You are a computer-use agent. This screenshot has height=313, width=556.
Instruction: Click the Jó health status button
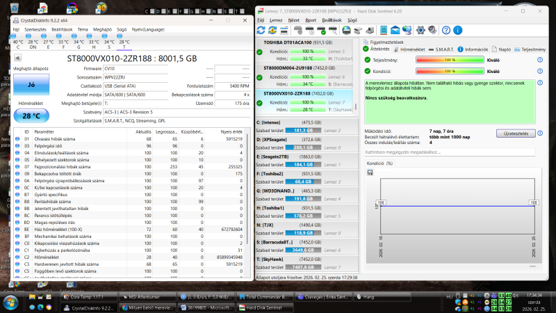[x=31, y=85]
